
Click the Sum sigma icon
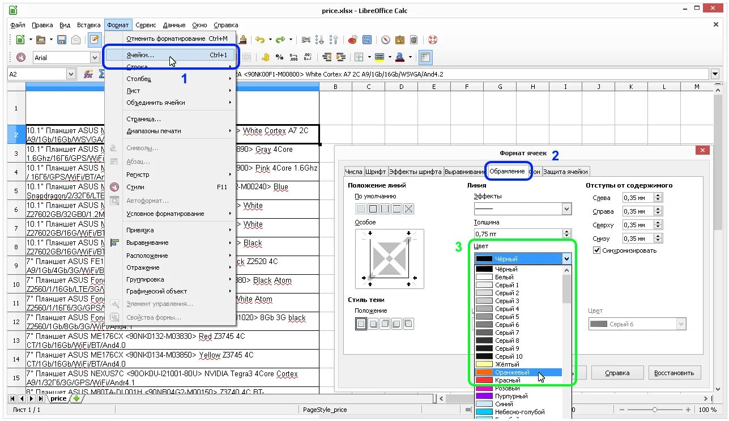pos(101,74)
